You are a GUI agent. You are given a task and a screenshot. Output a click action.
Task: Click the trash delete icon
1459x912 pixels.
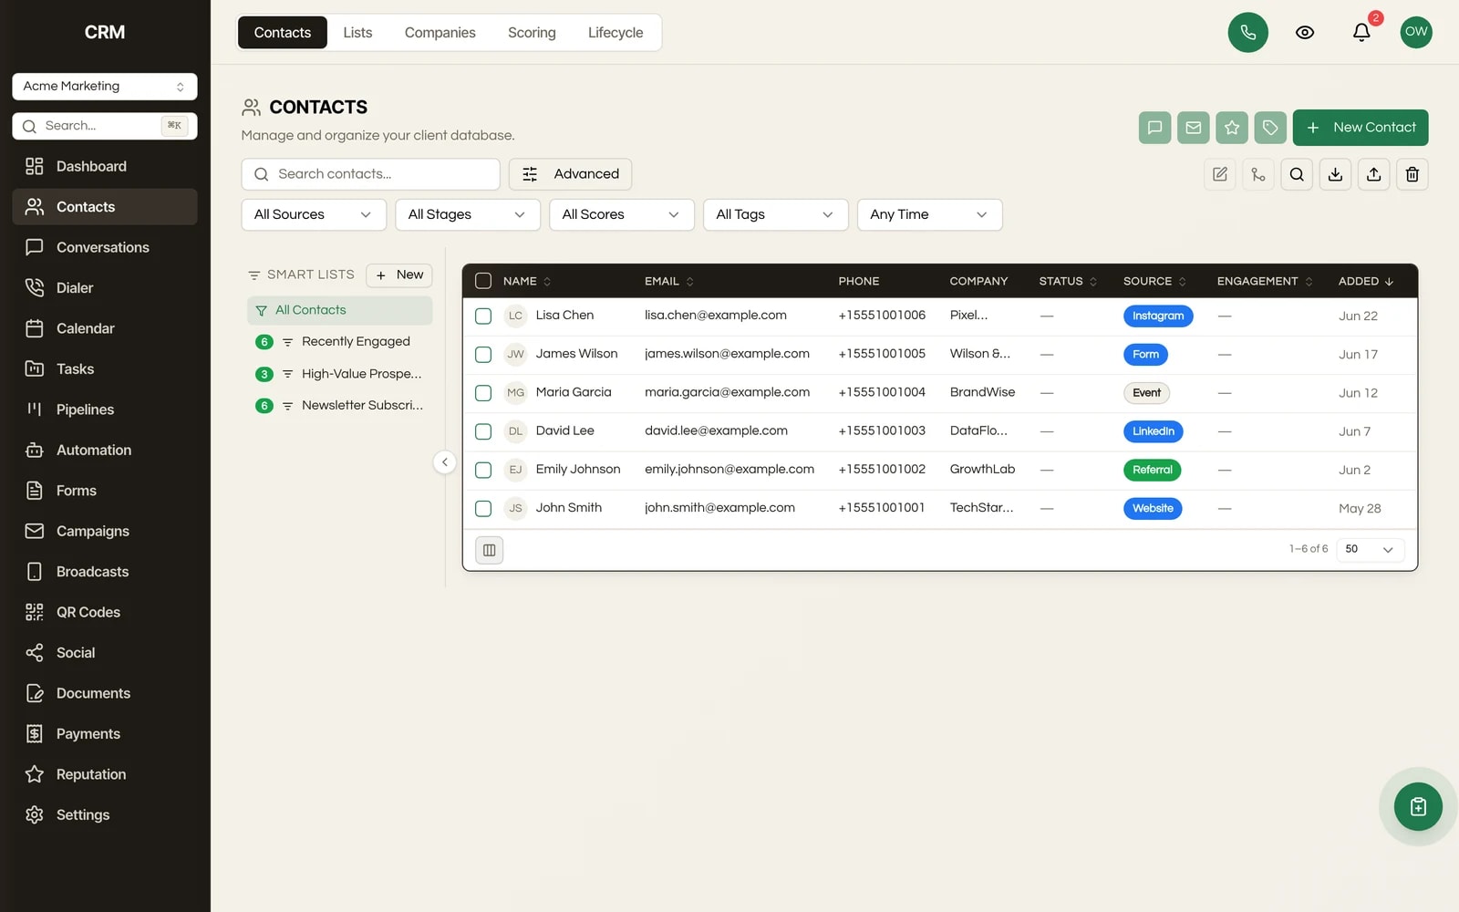click(1412, 174)
